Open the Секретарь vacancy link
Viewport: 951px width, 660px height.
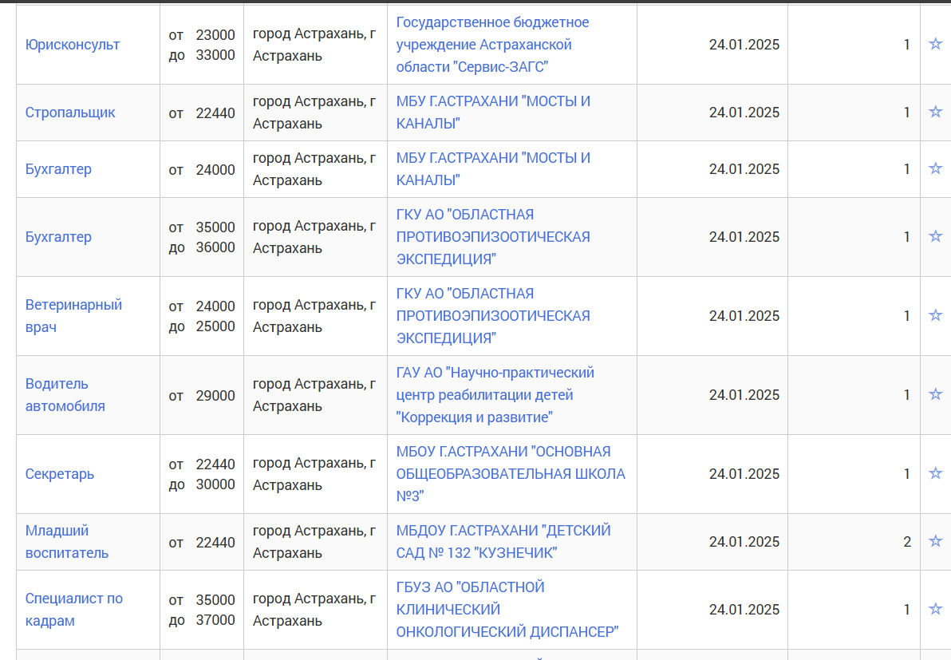pyautogui.click(x=60, y=474)
